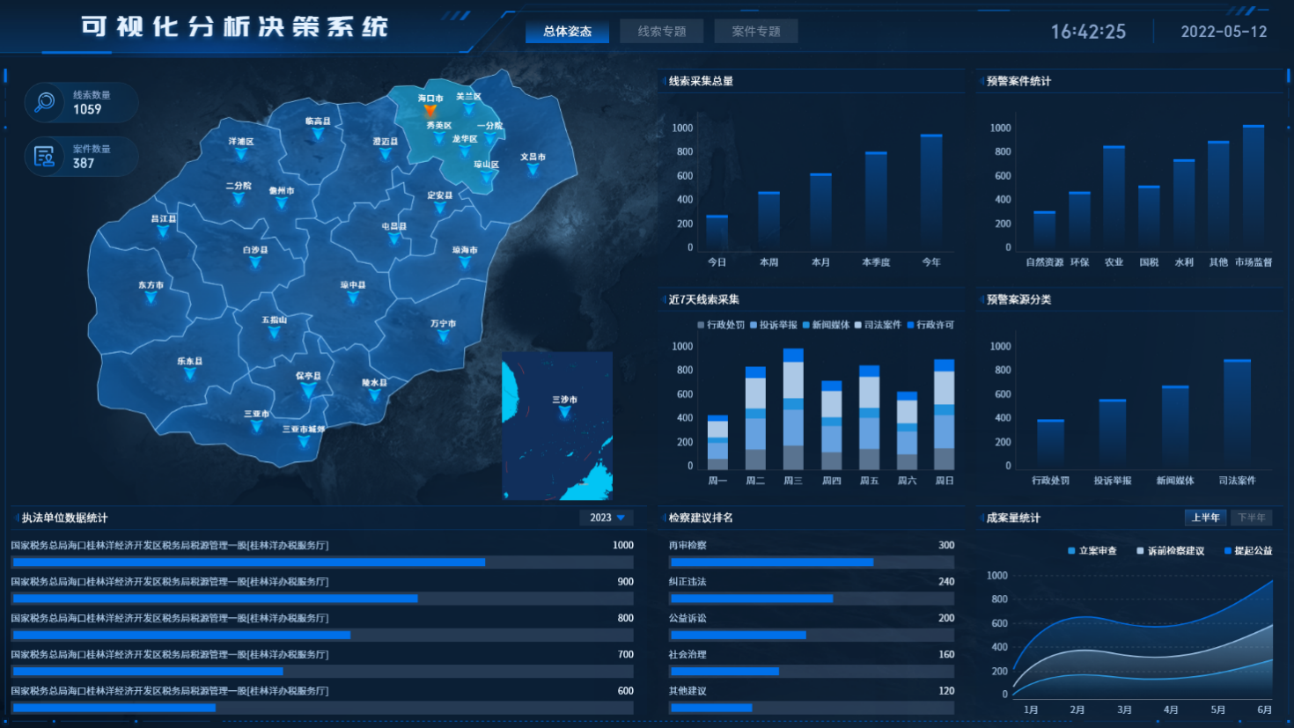Click the 文昌市 location marker
1294x728 pixels.
coord(533,169)
